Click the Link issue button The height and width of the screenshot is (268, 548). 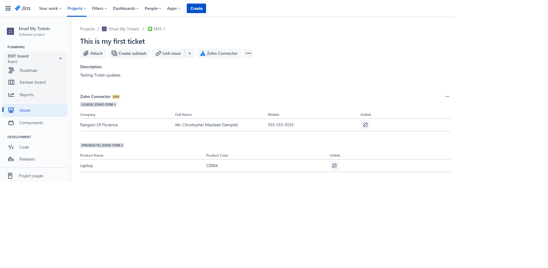point(168,53)
